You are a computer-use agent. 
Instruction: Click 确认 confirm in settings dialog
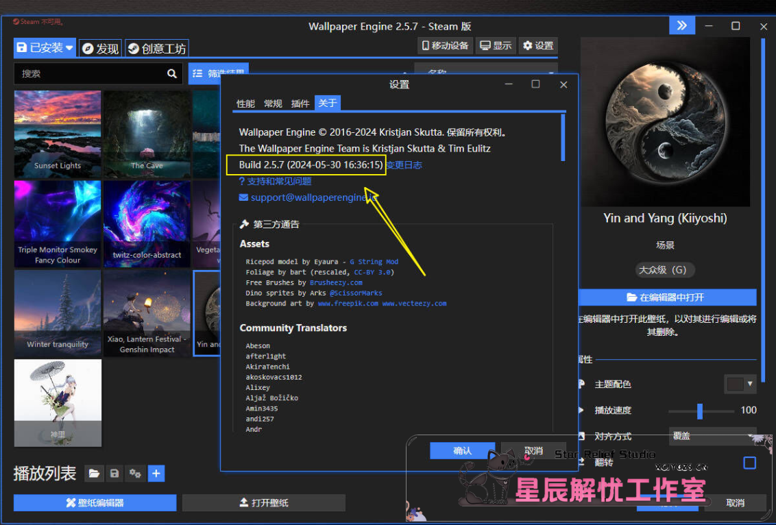pyautogui.click(x=462, y=451)
